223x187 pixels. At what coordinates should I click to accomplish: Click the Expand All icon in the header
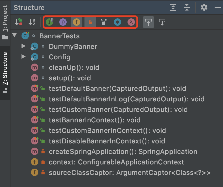[173, 7]
